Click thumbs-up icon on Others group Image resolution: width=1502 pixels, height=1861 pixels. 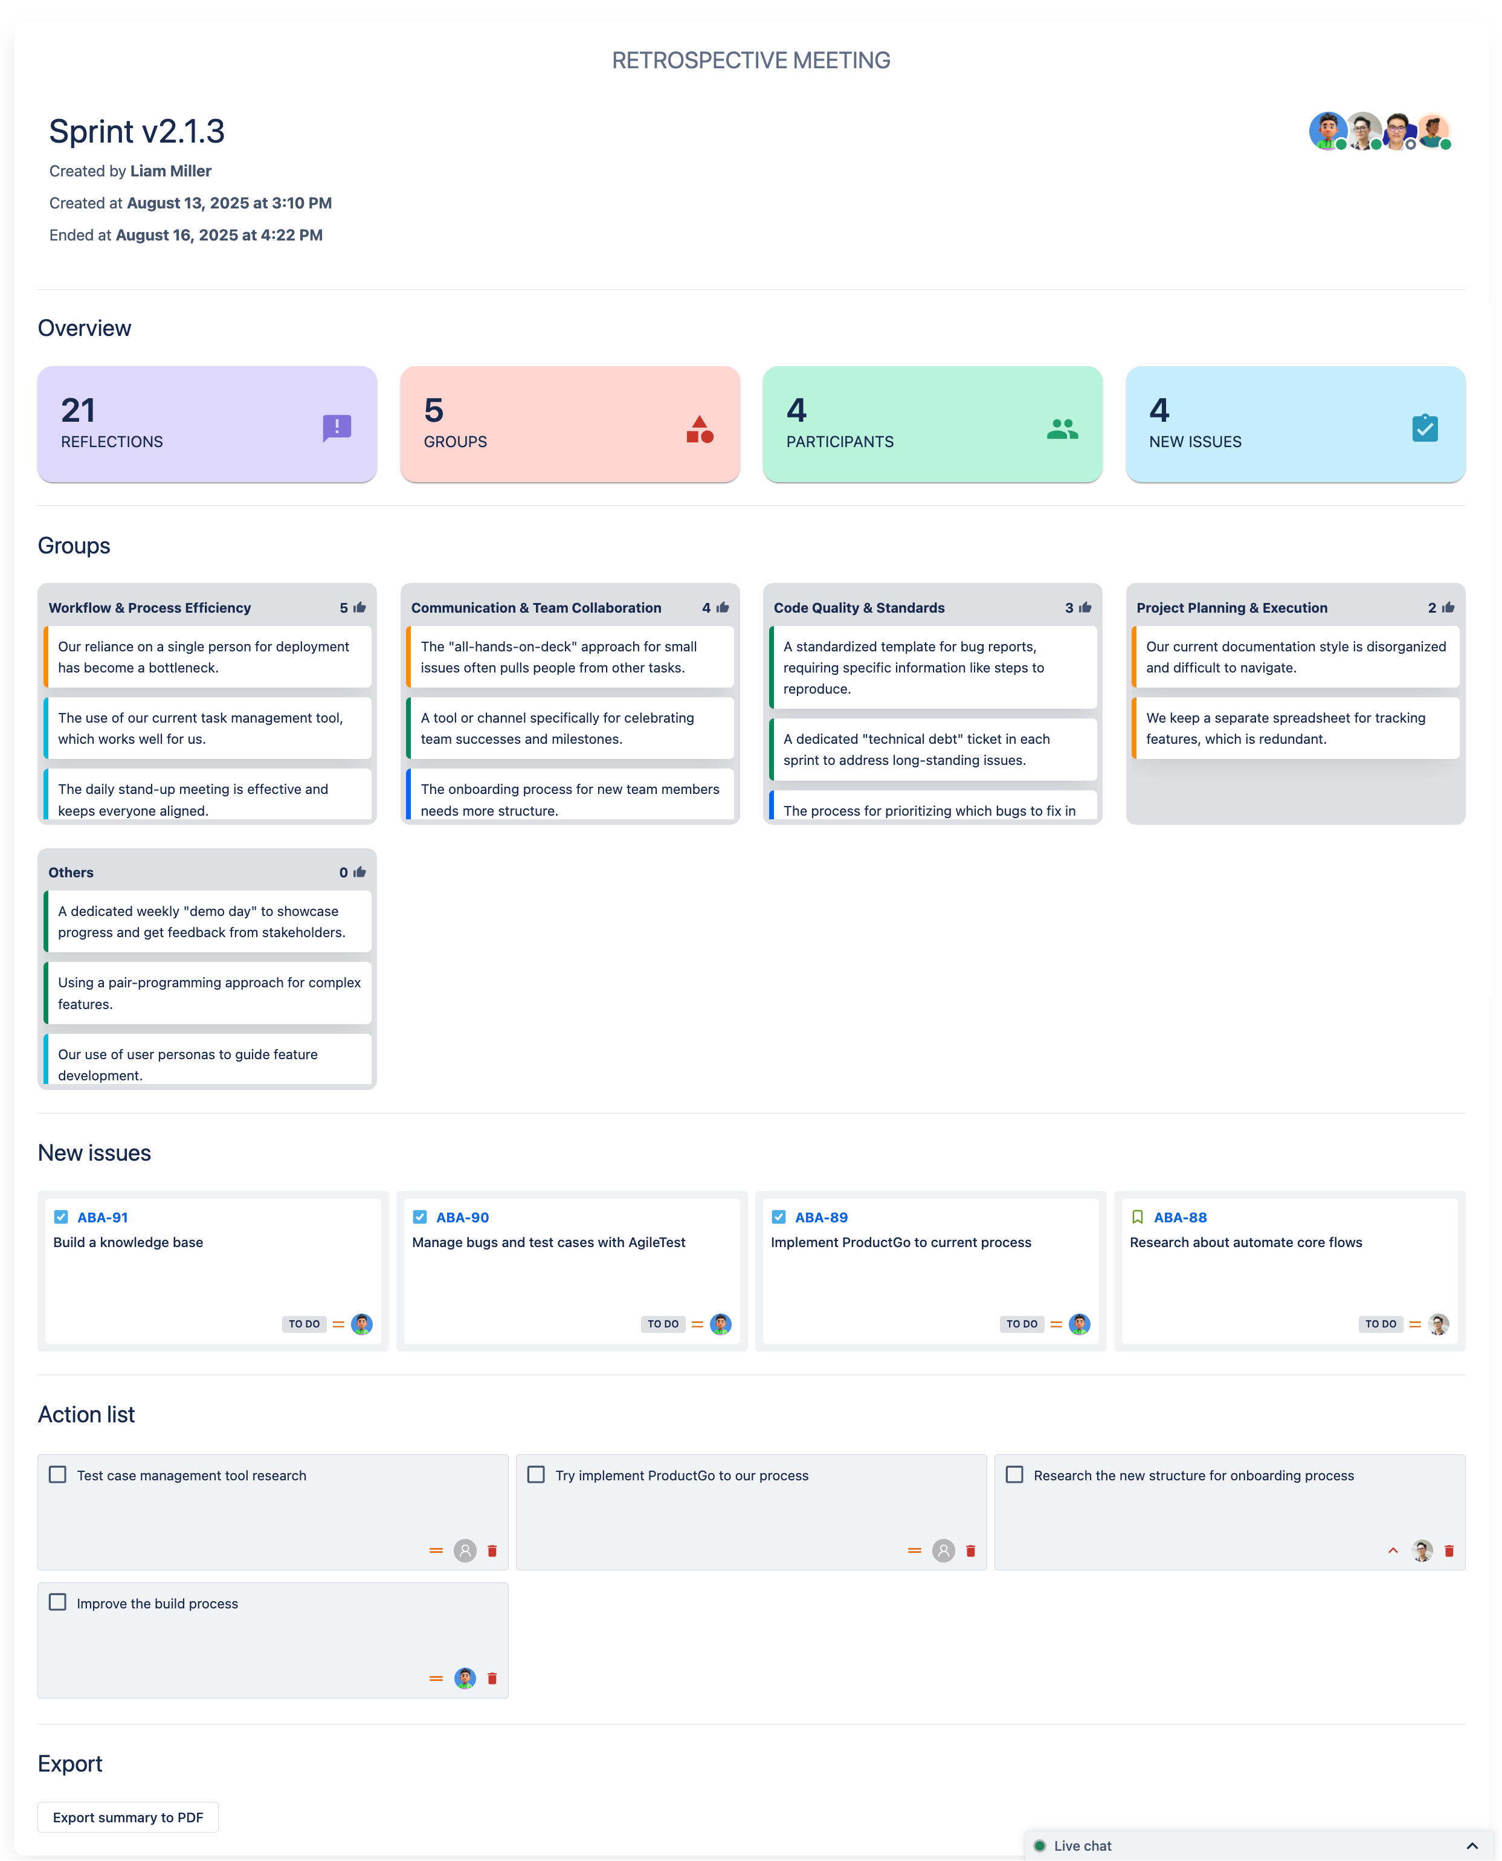coord(360,872)
